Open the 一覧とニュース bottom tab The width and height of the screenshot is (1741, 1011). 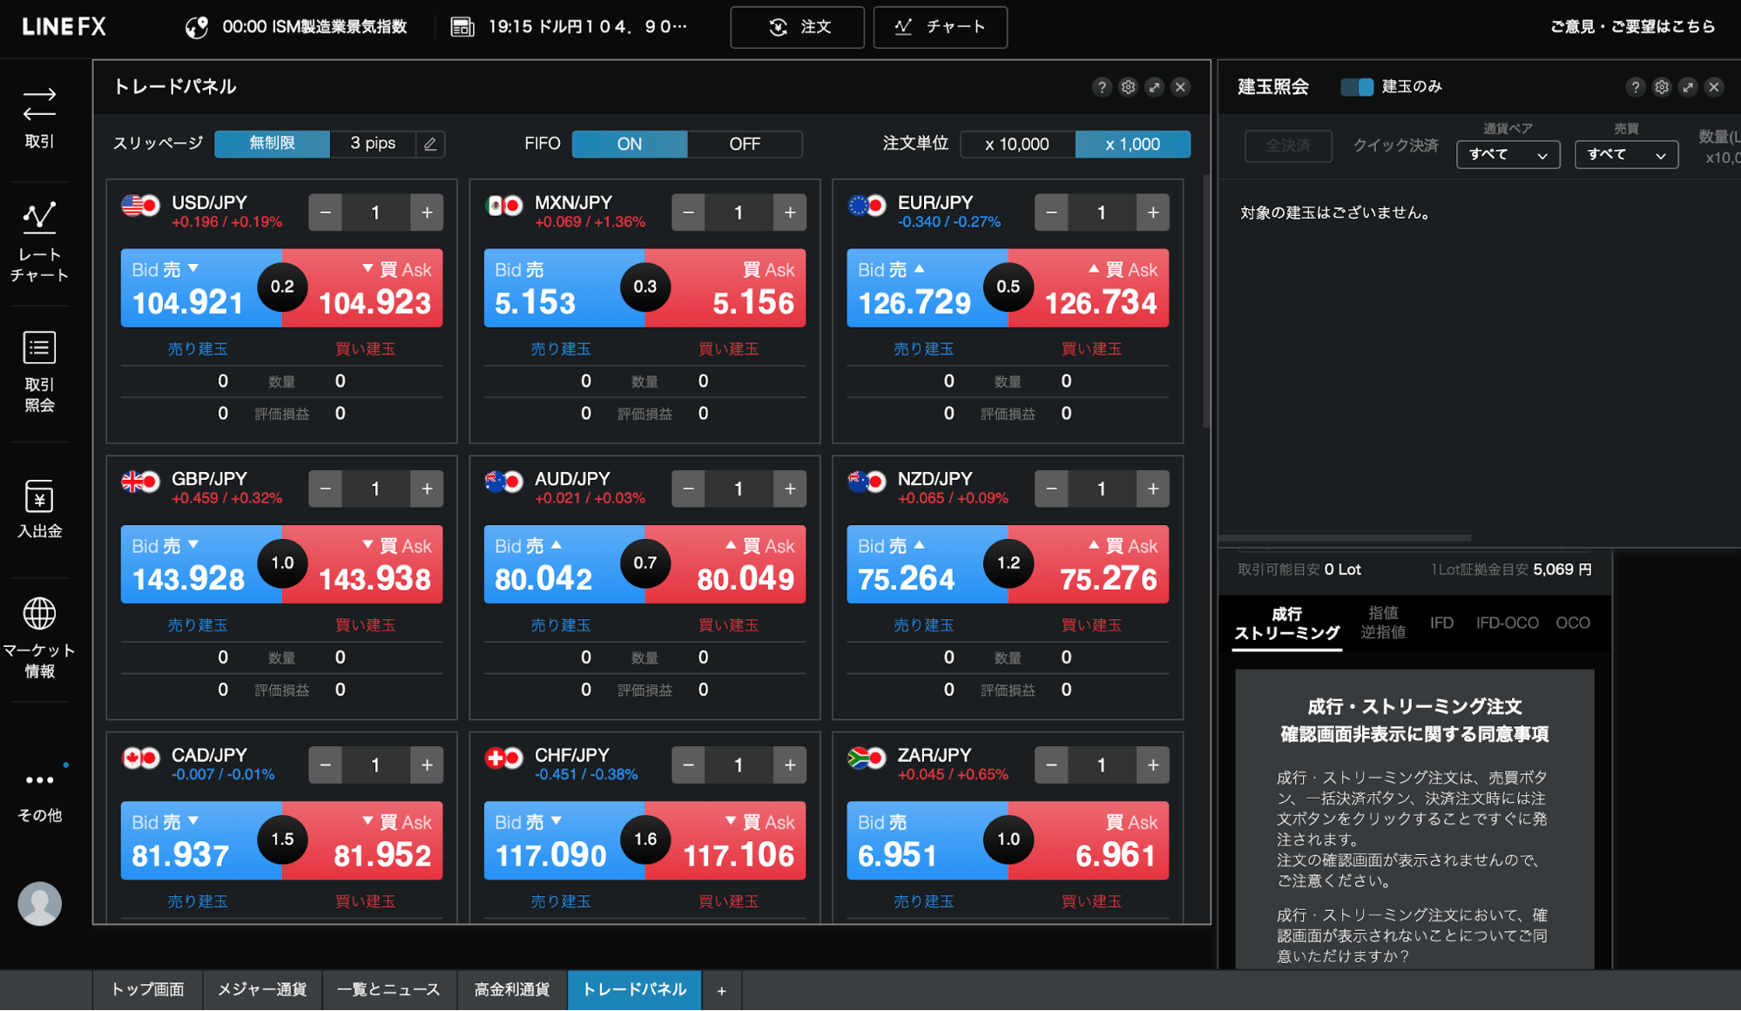click(x=388, y=991)
